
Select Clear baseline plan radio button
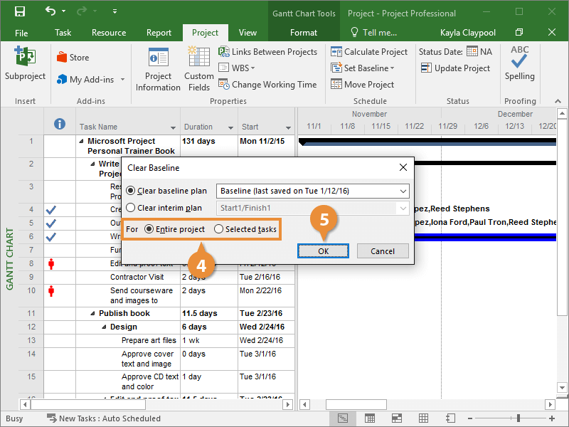131,191
